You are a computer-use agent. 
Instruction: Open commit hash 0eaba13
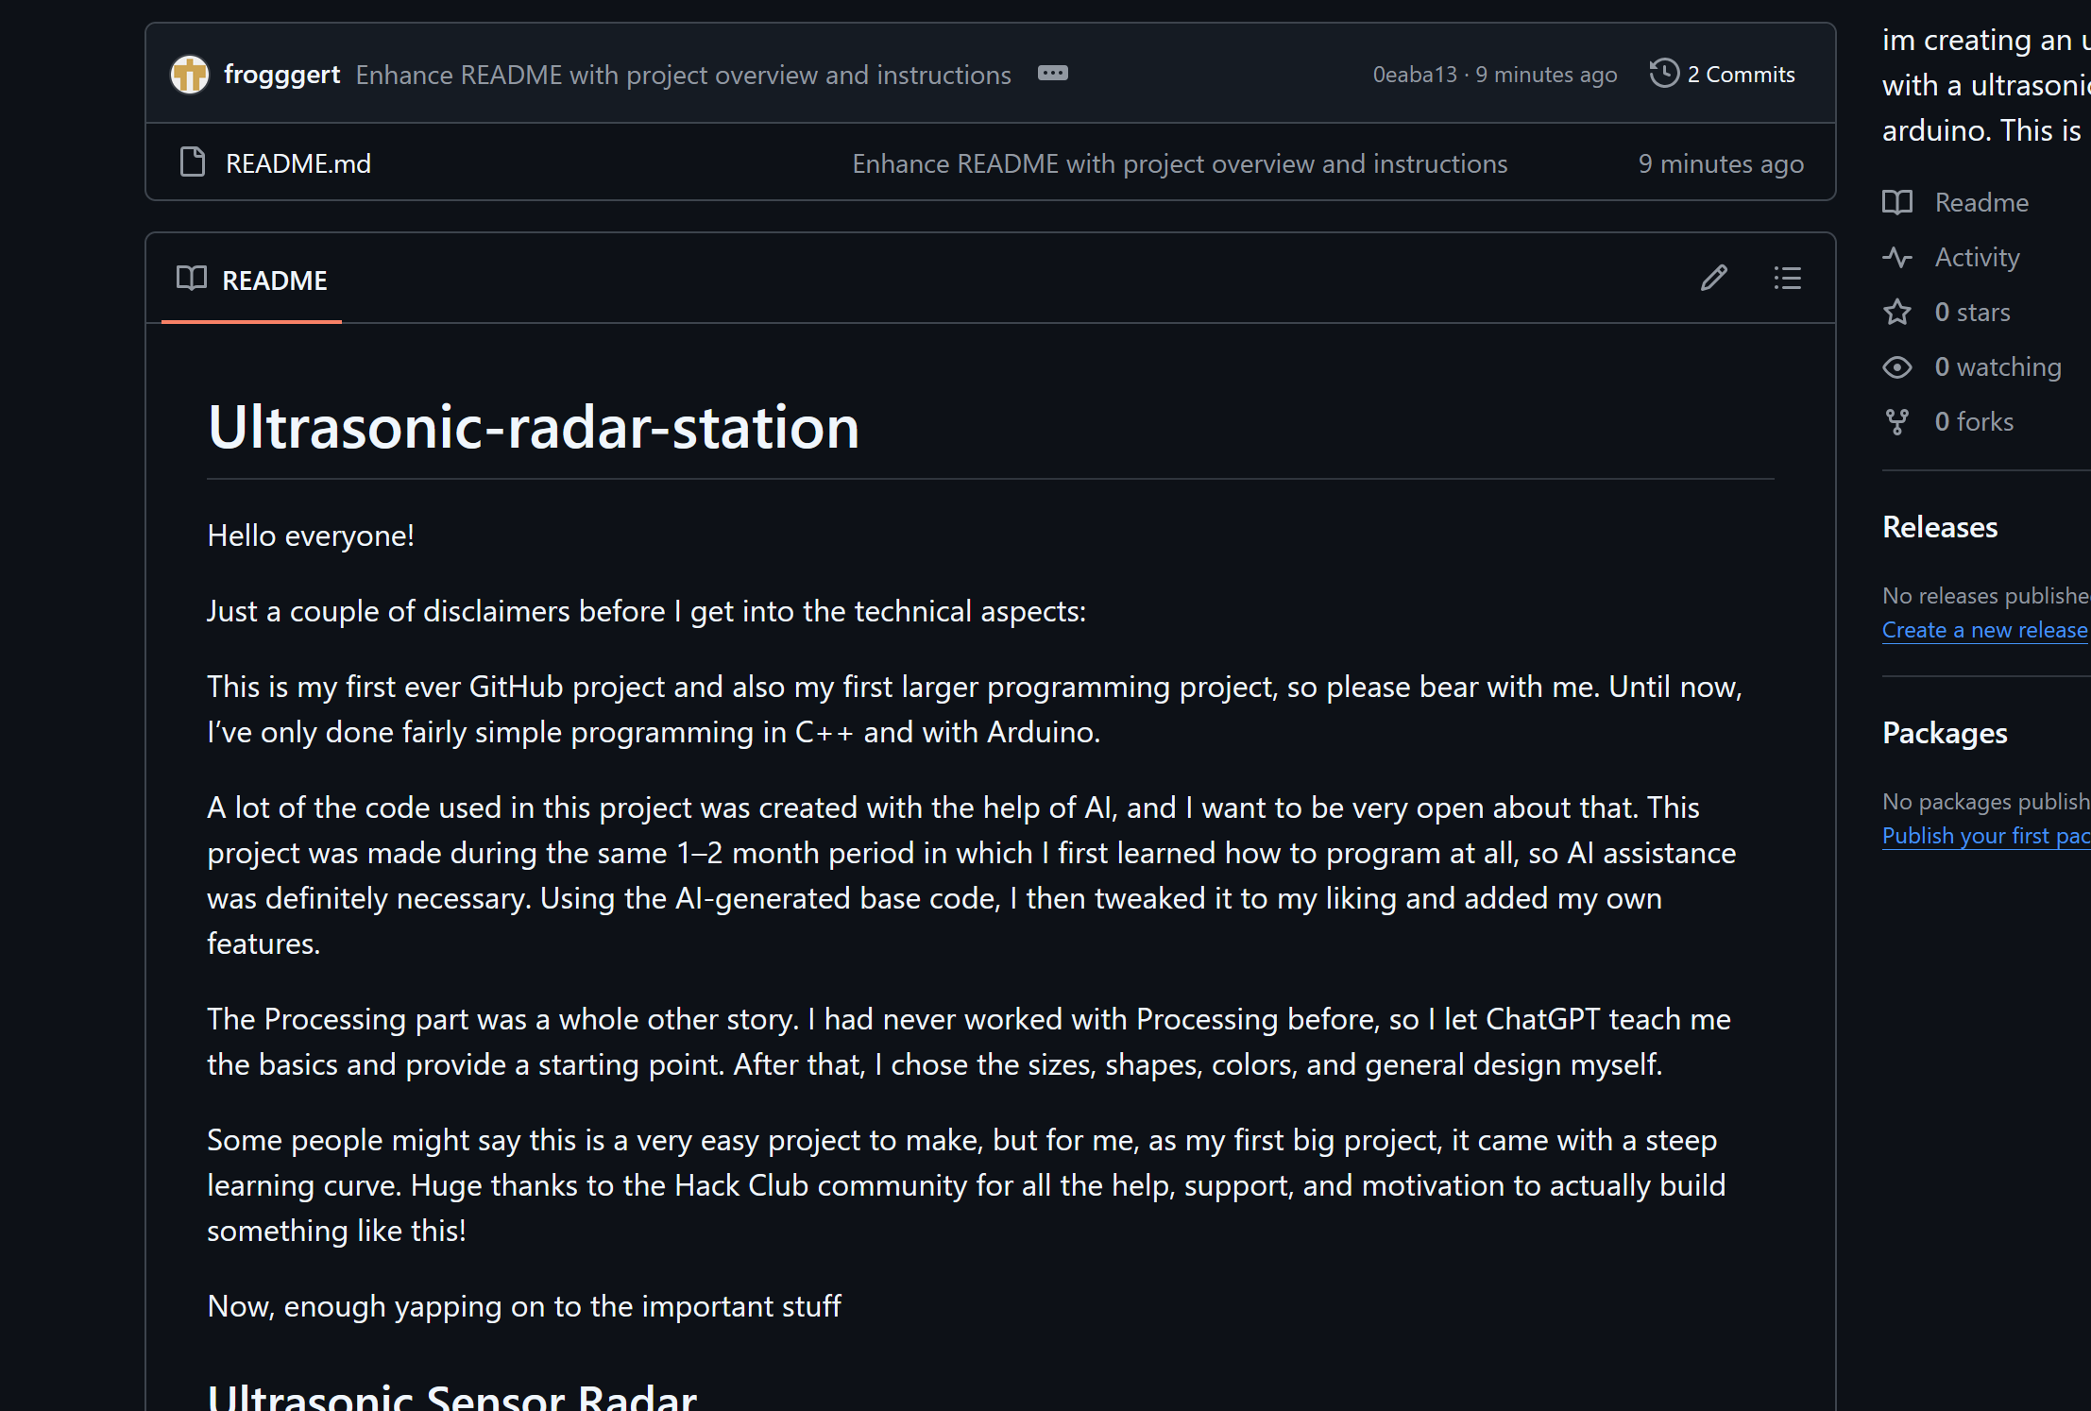(x=1414, y=75)
